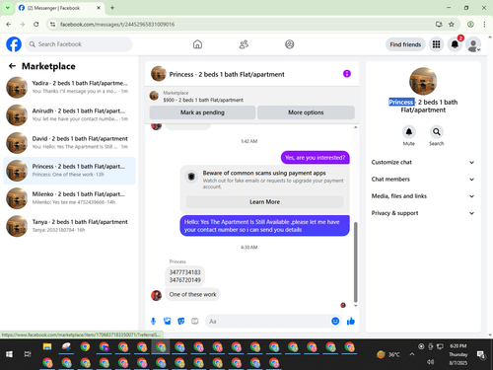Click the browser address bar URL

117,25
